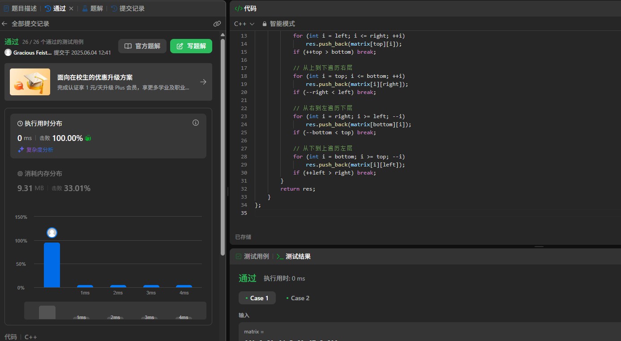Image resolution: width=621 pixels, height=341 pixels.
Task: Click the avatar marker above the chart bar
Action: pyautogui.click(x=52, y=233)
